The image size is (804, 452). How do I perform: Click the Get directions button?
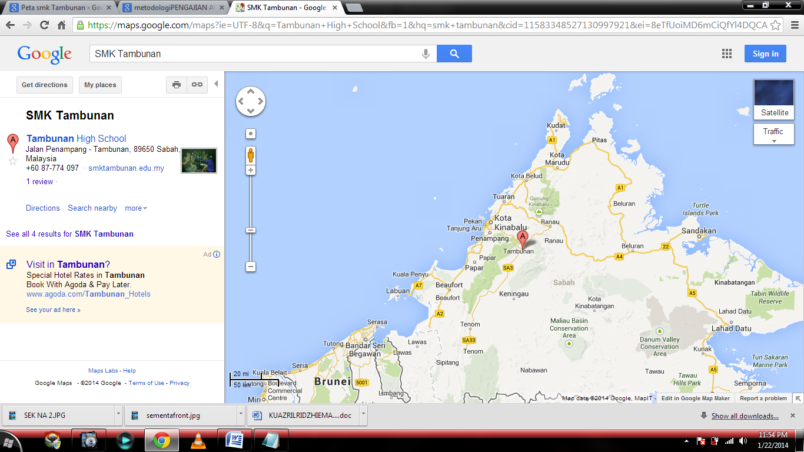(45, 85)
